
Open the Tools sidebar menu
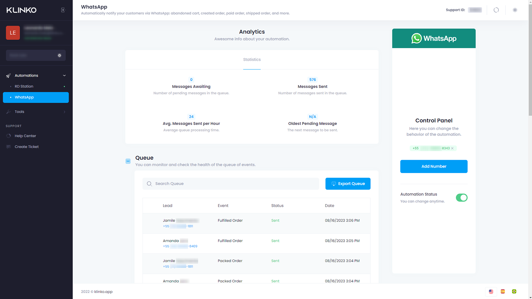click(x=36, y=112)
